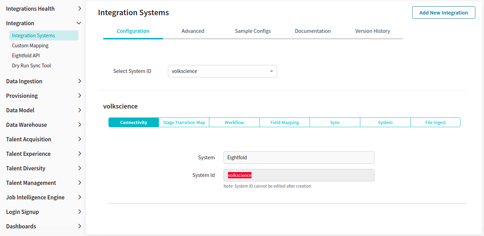Switch to the Version History tab
484x236 pixels.
pyautogui.click(x=373, y=31)
